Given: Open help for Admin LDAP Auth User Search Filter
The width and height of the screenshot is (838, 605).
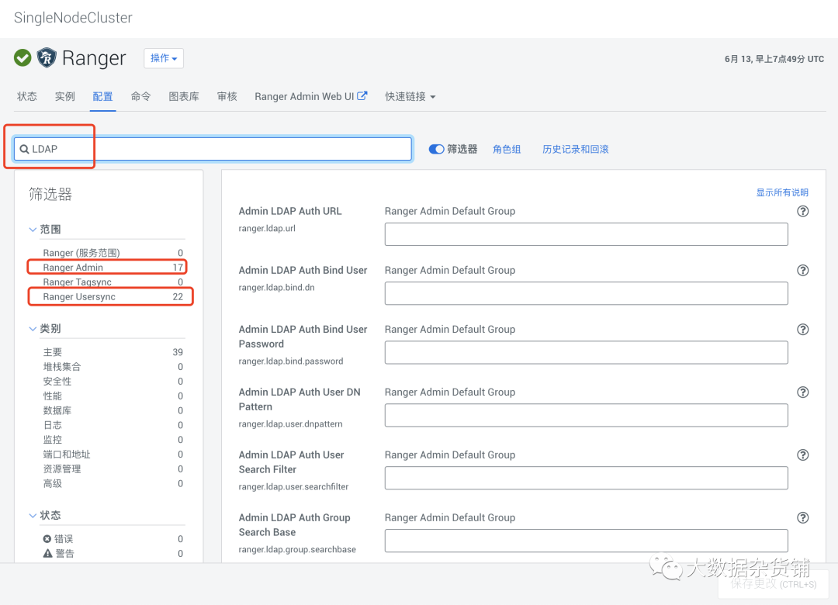Looking at the screenshot, I should click(x=803, y=455).
